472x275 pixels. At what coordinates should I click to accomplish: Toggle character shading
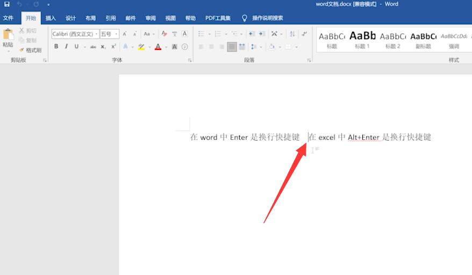tap(174, 47)
